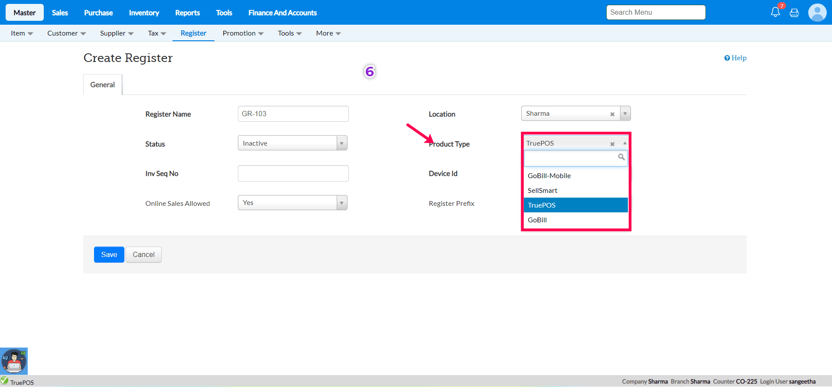Screen dimensions: 832x387
Task: Open the user profile avatar
Action: (x=817, y=13)
